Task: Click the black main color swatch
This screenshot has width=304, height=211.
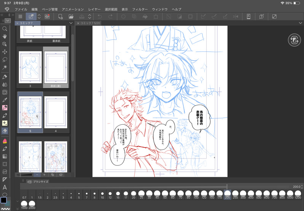Action: tap(3, 200)
